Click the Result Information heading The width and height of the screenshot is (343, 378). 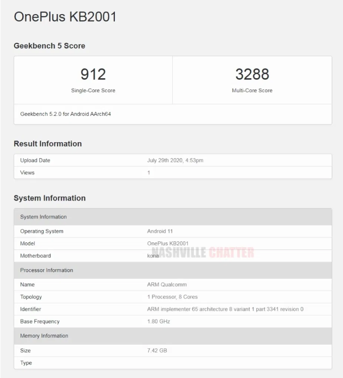point(48,144)
